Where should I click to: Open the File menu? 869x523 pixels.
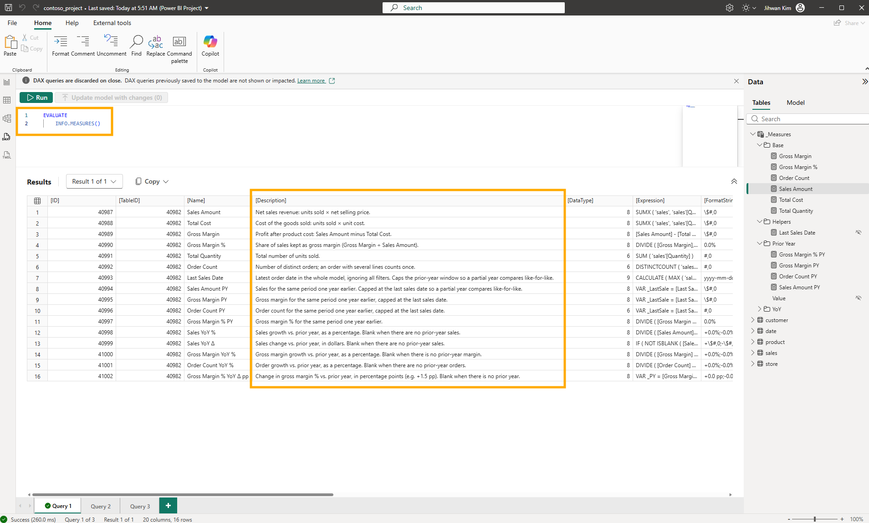pyautogui.click(x=12, y=23)
